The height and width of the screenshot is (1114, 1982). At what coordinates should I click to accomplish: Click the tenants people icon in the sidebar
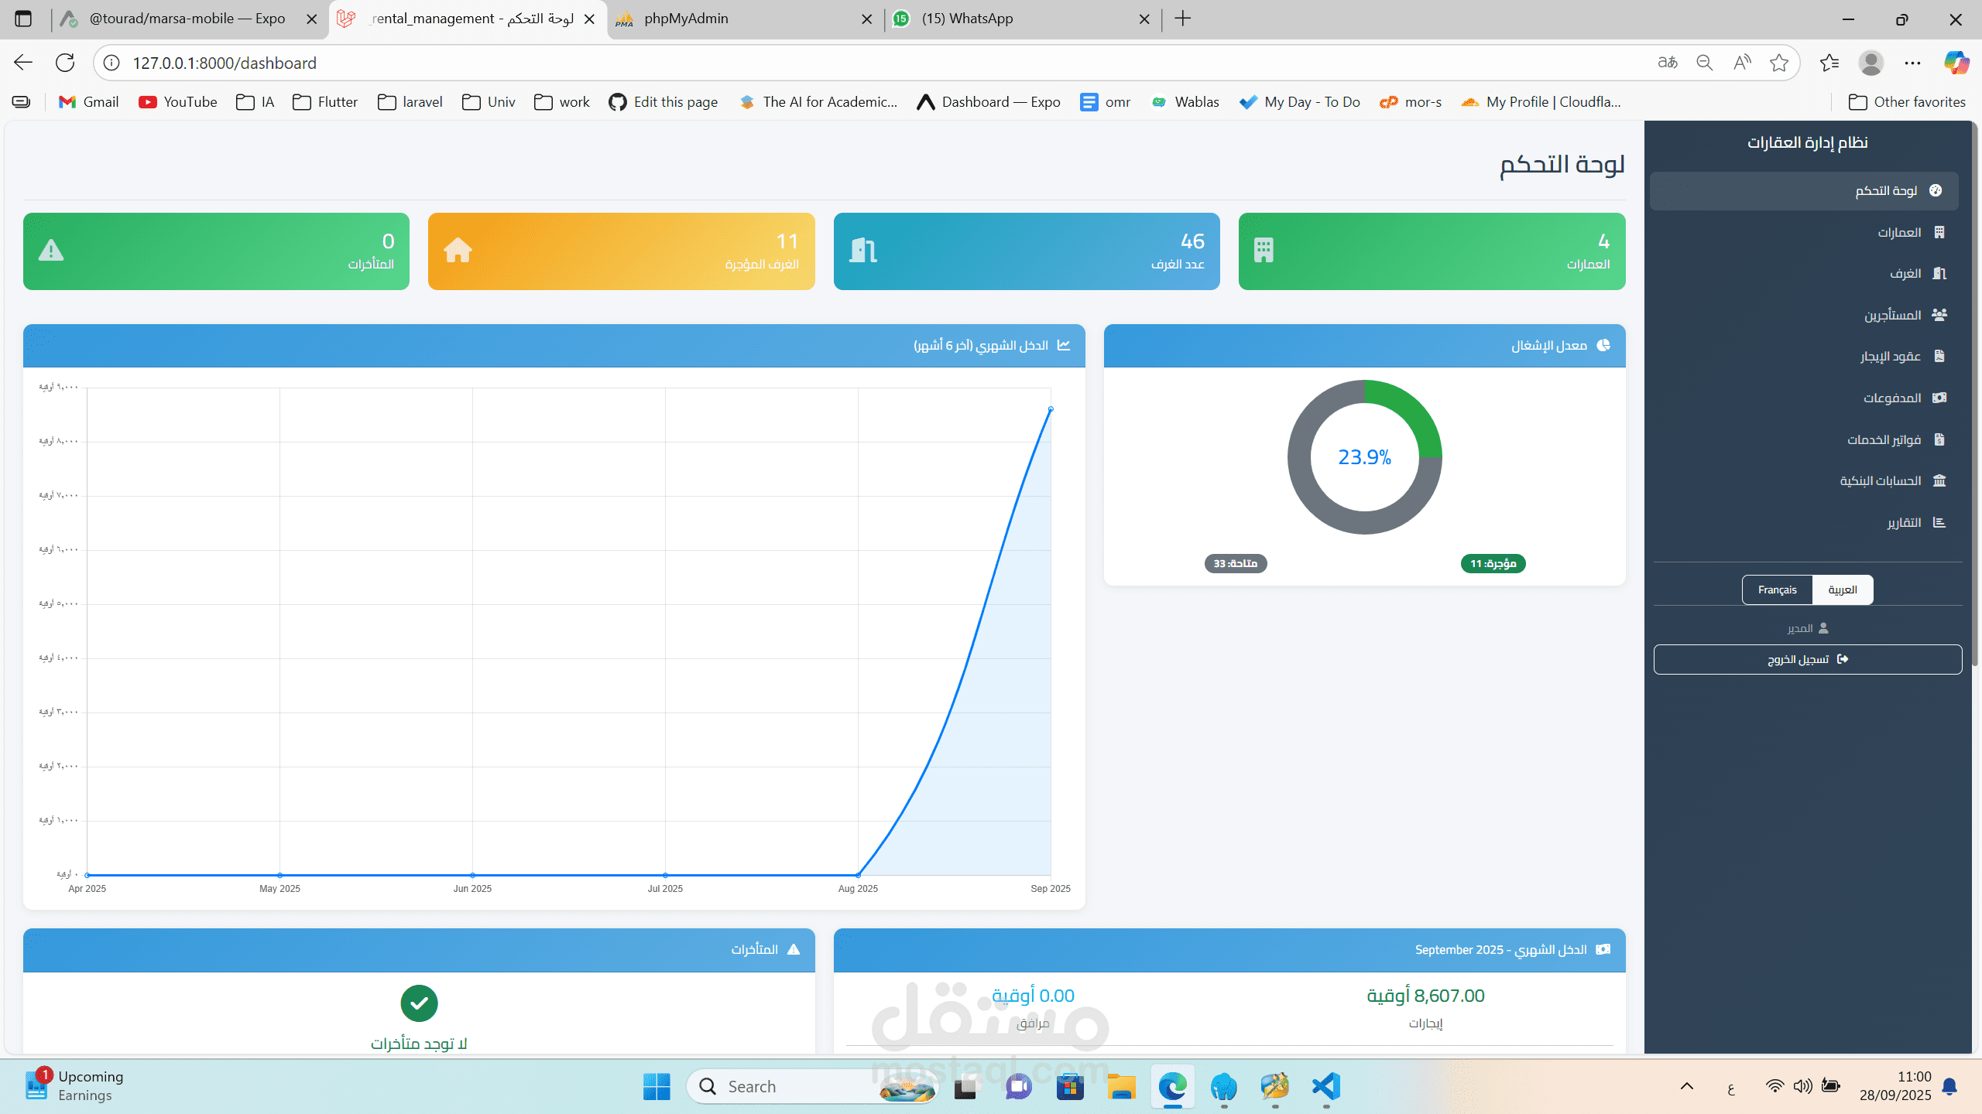coord(1939,315)
